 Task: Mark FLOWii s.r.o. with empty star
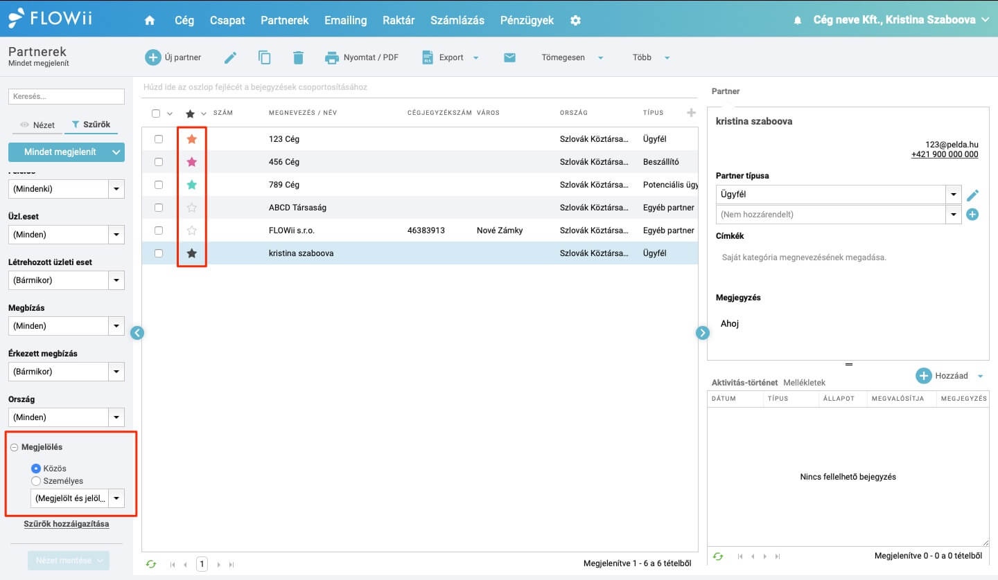click(192, 230)
